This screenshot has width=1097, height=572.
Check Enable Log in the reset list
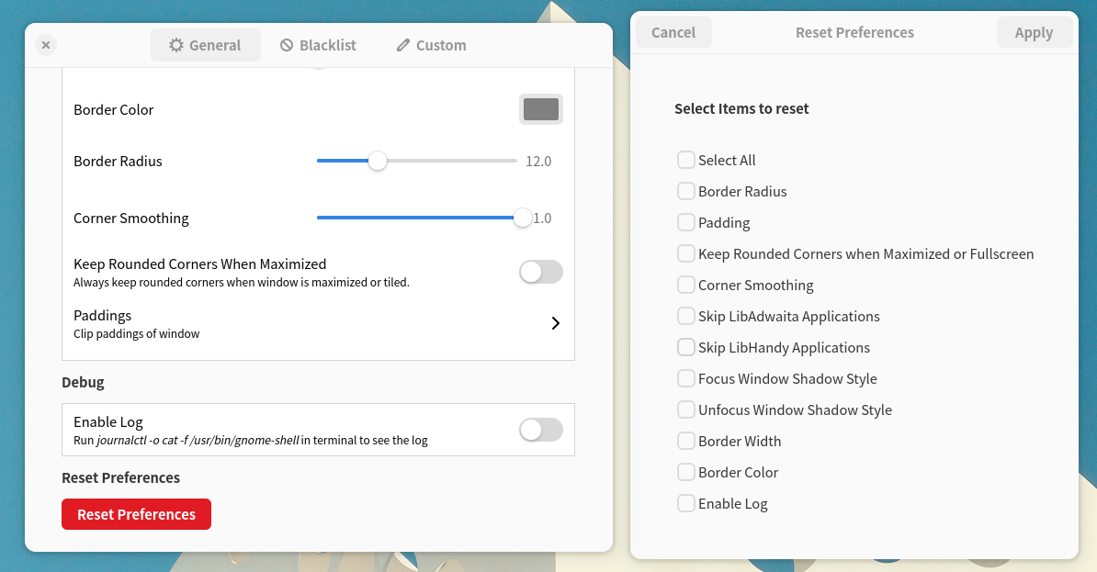click(686, 503)
